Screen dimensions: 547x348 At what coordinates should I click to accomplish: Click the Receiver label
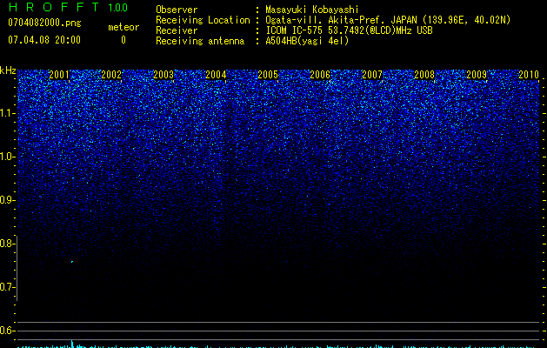tap(177, 30)
